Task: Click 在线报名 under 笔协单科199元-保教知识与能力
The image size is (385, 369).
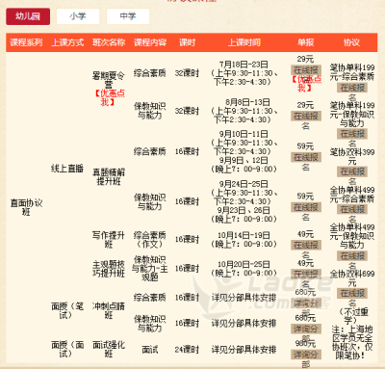Action: (352, 134)
